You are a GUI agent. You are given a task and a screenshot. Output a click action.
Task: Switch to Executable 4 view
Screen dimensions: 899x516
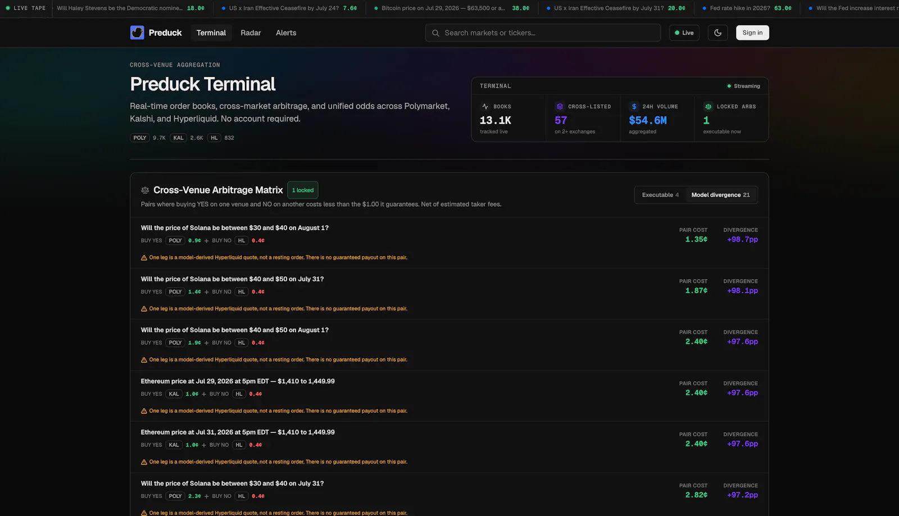(660, 195)
